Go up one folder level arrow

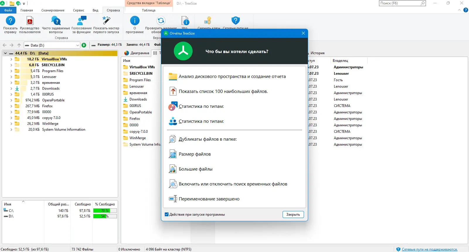(x=19, y=45)
